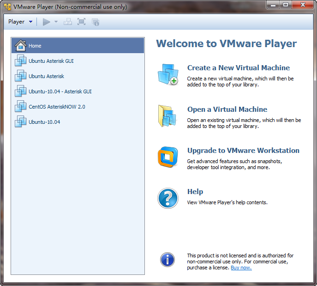Click 'Welcome to VMware Player' title text
The width and height of the screenshot is (317, 286).
227,44
